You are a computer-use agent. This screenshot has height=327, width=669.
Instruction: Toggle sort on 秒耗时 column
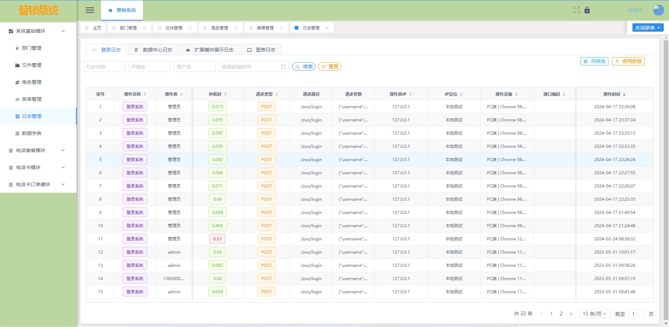(x=225, y=94)
